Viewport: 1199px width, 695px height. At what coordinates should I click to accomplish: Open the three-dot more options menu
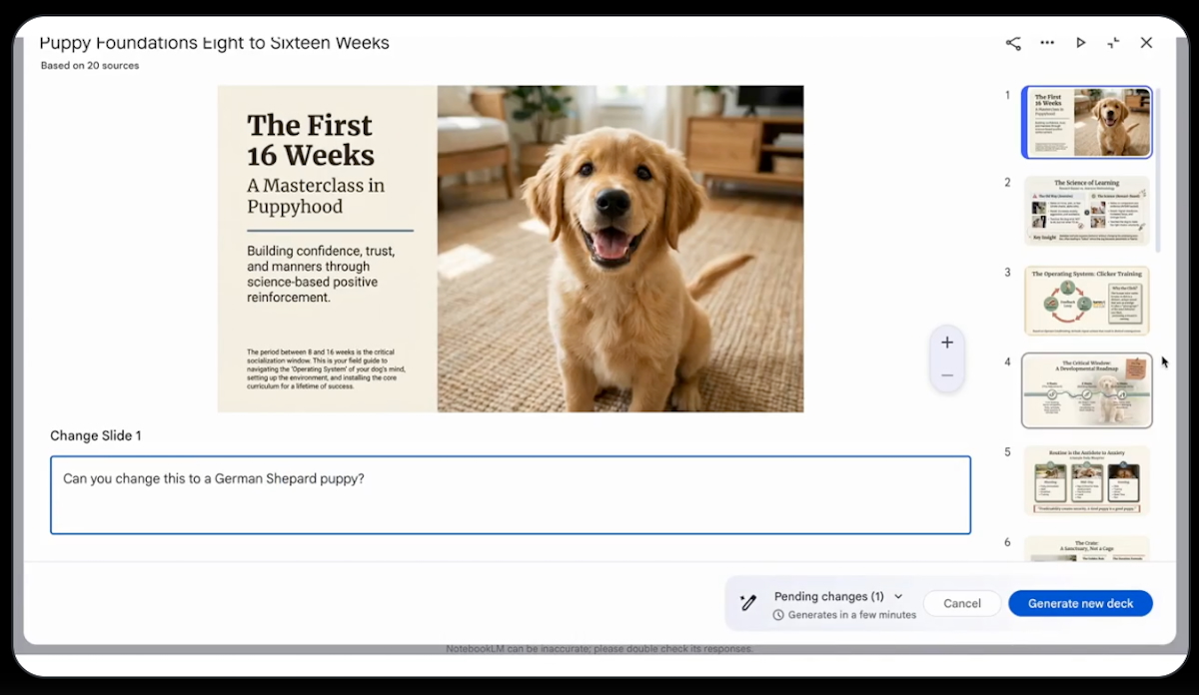[1047, 43]
